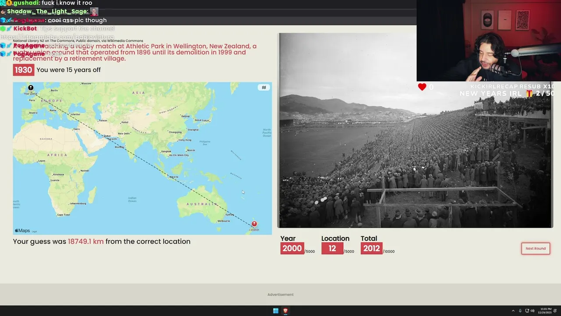Viewport: 561px width, 316px height.
Task: Open Brave browser from the taskbar
Action: [x=285, y=311]
